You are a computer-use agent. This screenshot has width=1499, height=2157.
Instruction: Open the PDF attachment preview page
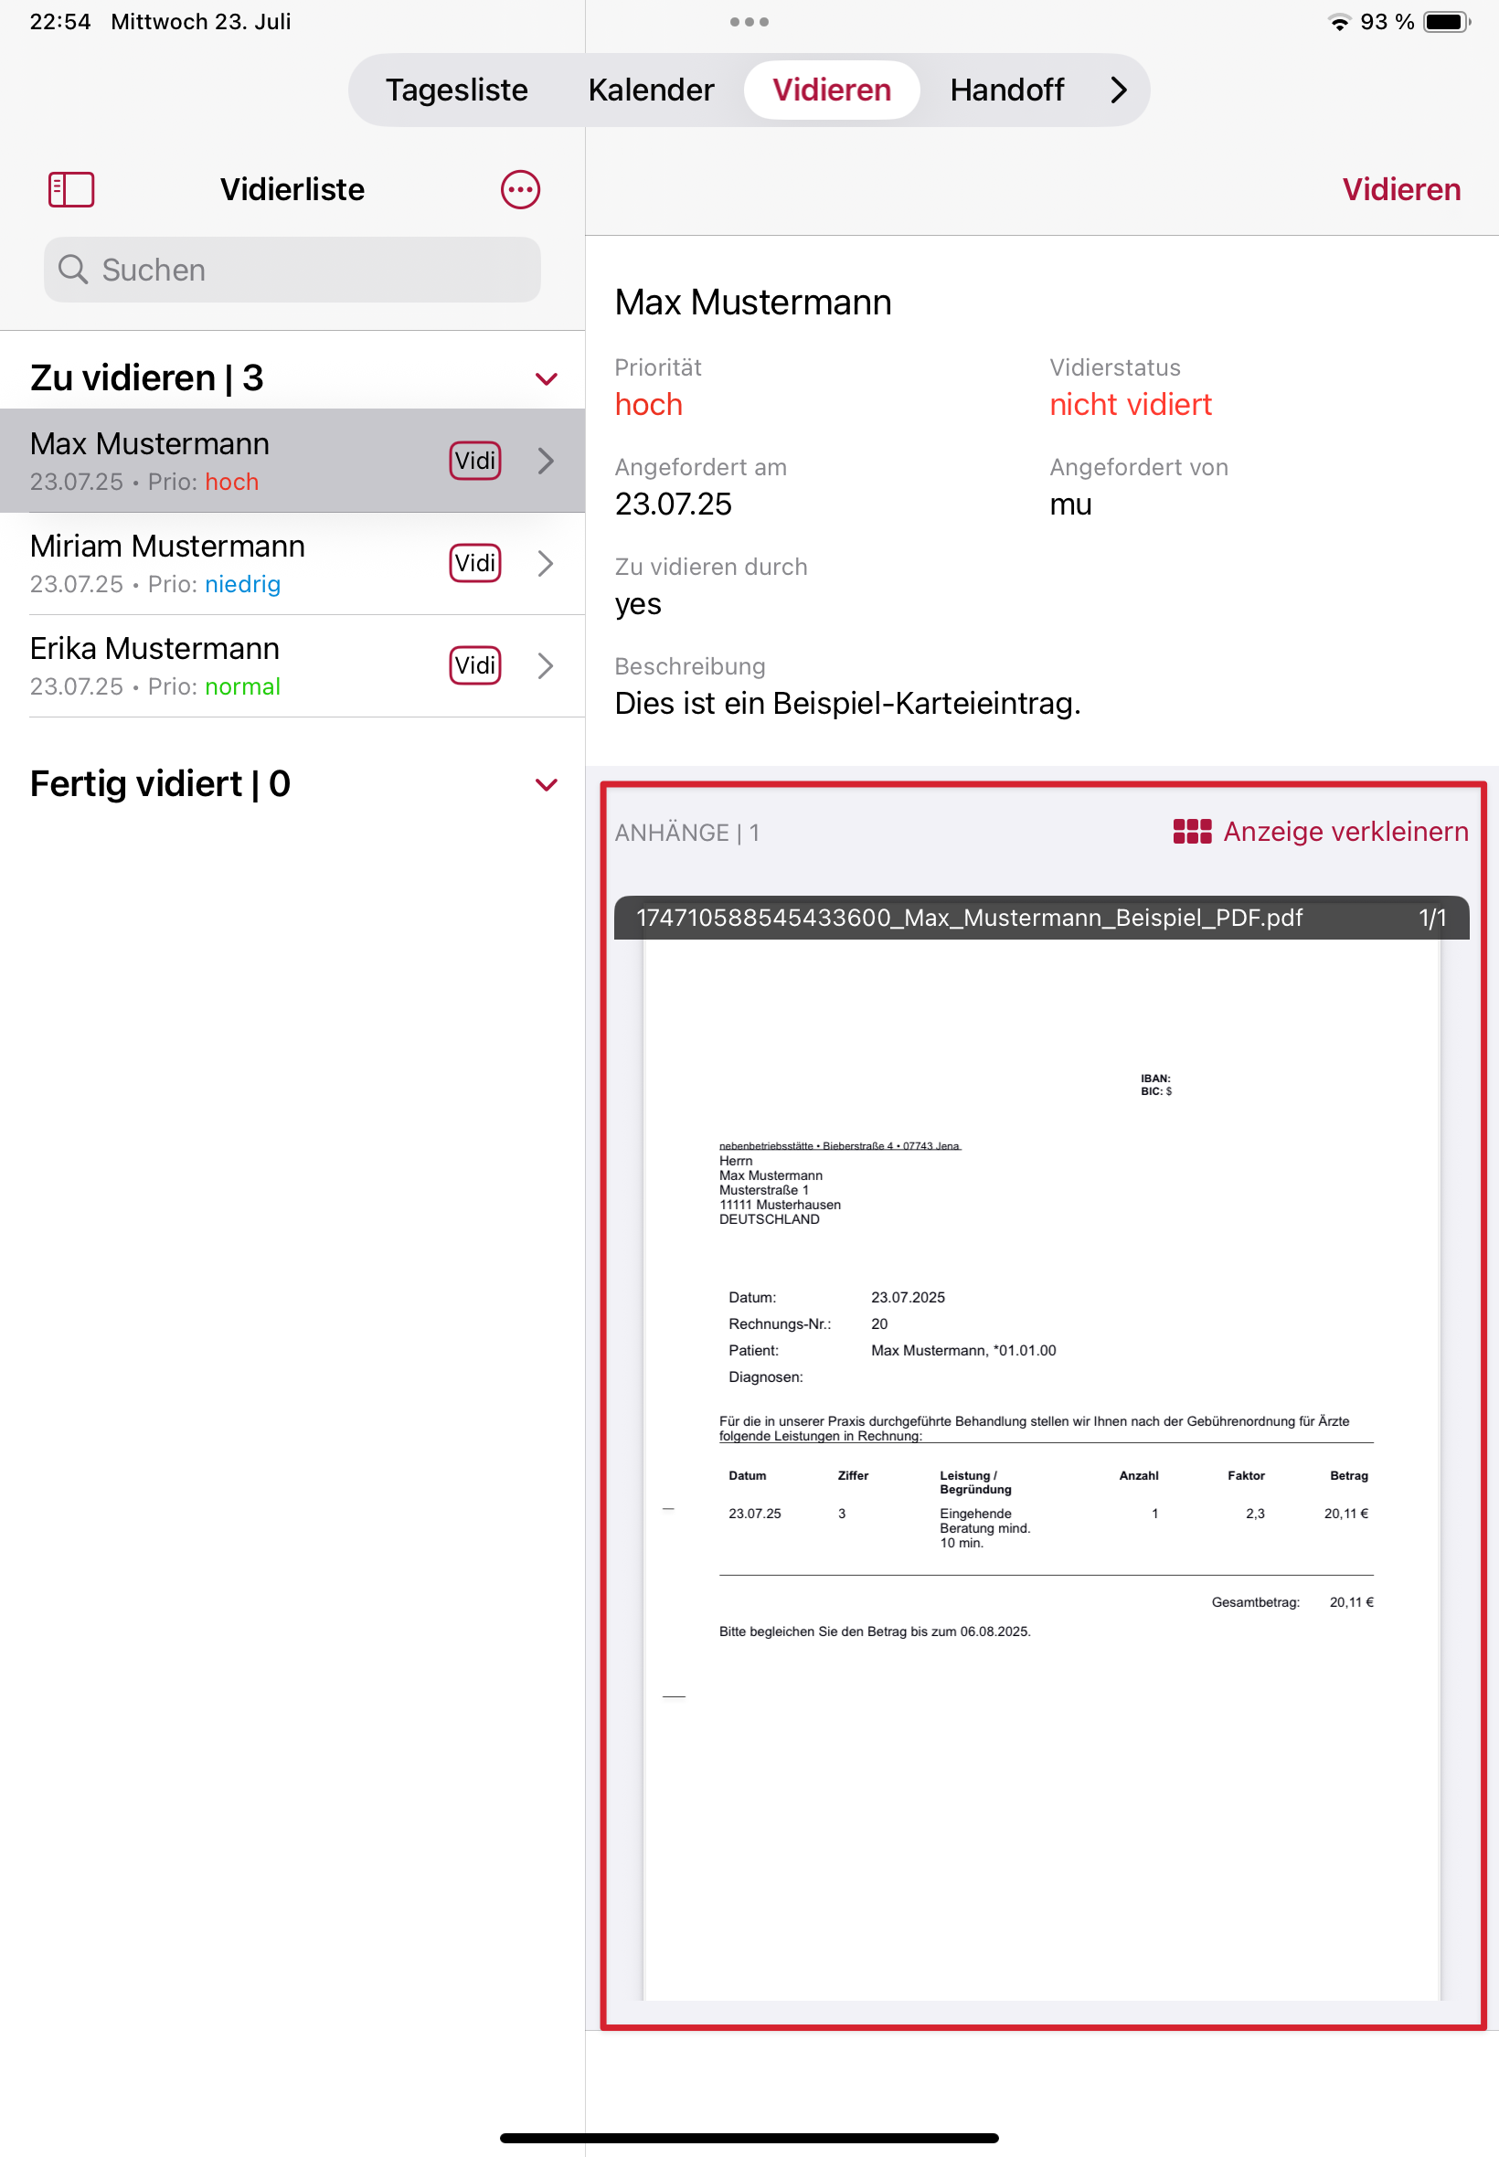pos(1042,1470)
